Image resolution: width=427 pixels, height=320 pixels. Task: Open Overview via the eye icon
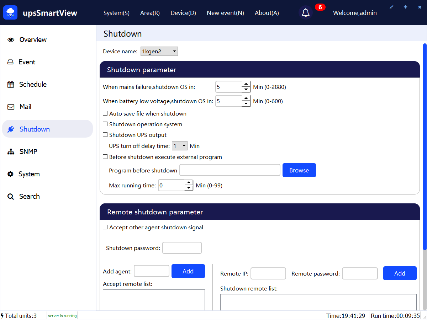coord(11,40)
